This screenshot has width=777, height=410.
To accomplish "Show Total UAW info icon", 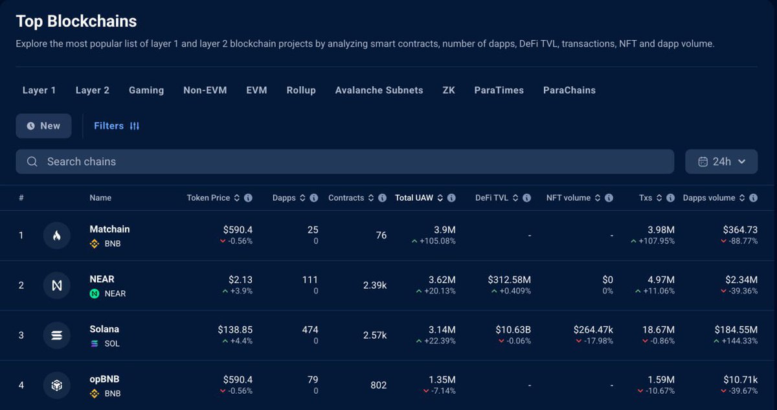I will [451, 198].
